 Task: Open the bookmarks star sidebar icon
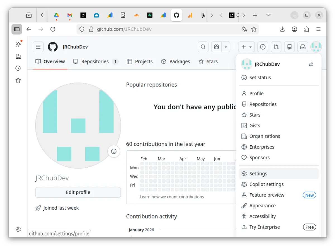click(x=18, y=80)
